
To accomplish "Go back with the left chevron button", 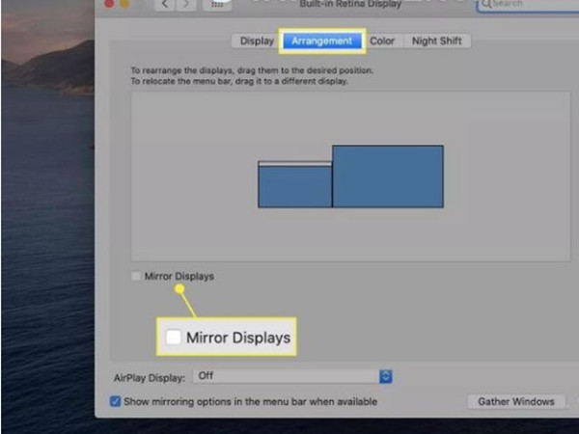I will (165, 5).
